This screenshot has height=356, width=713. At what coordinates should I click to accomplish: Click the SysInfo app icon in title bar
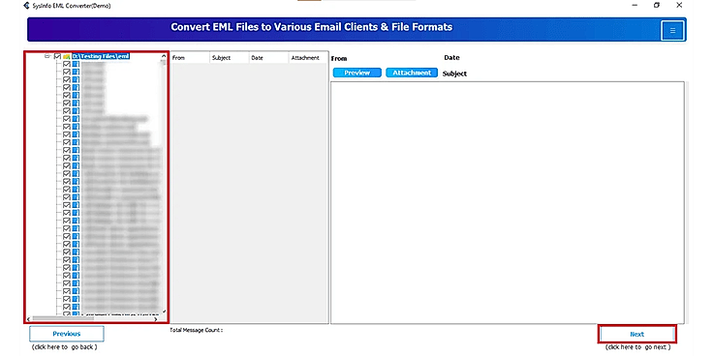tap(26, 6)
